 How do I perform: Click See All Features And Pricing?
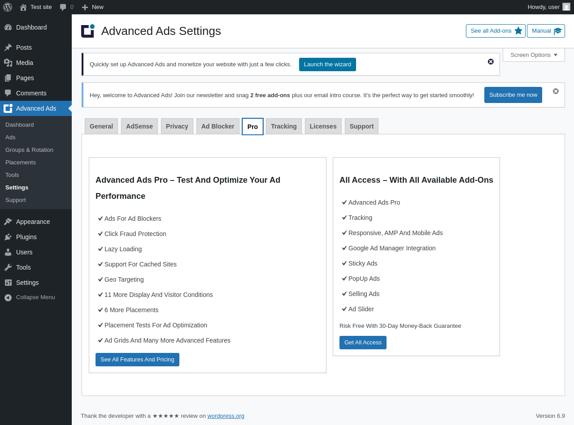[137, 360]
